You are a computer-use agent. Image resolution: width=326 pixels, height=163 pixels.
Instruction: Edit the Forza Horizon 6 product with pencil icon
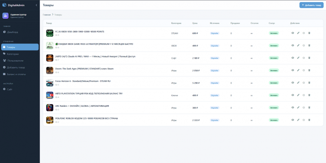298,83
